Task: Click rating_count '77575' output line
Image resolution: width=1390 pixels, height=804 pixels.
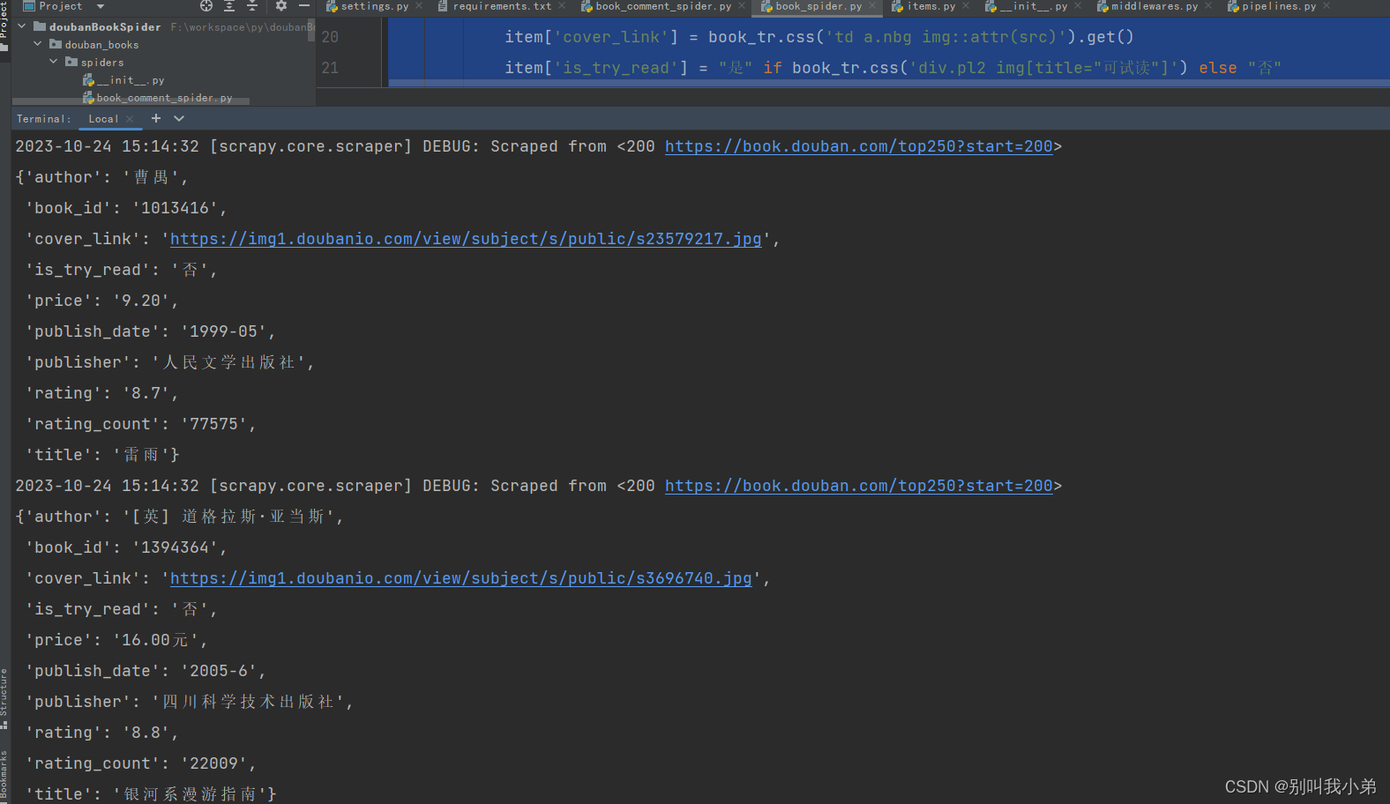Action: (140, 424)
